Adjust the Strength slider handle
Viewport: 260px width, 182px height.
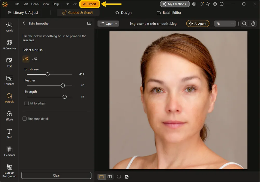pyautogui.click(x=64, y=97)
